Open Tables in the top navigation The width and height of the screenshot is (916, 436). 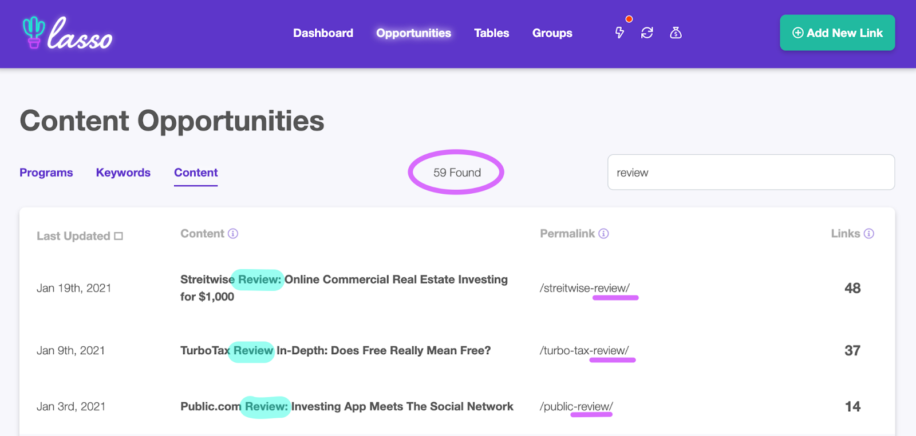tap(491, 33)
